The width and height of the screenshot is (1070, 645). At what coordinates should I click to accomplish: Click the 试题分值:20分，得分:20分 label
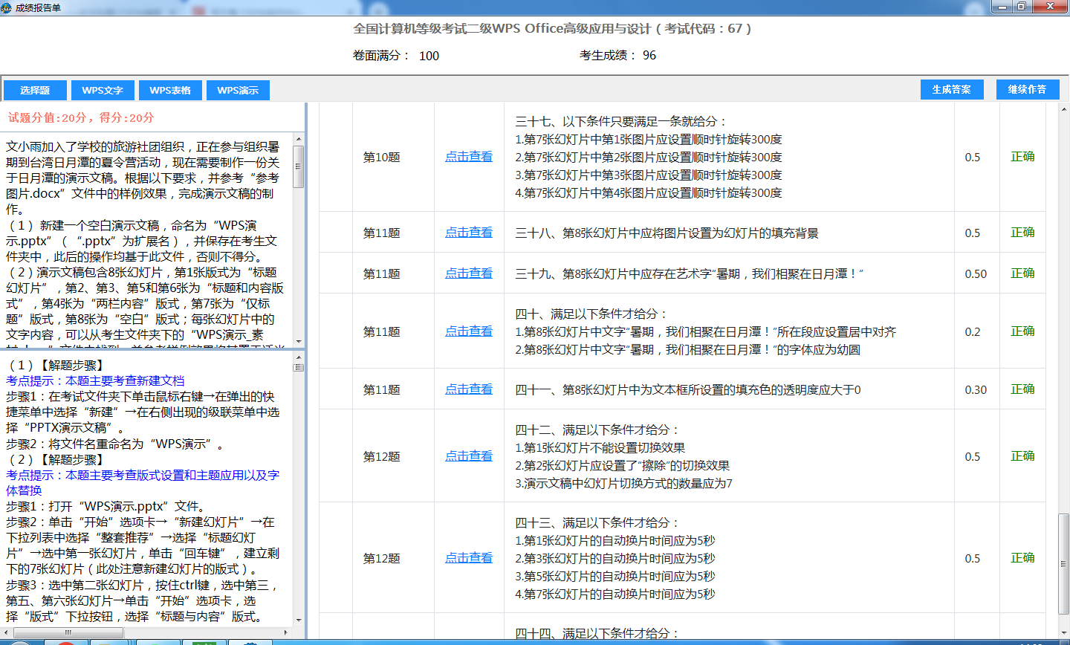(x=81, y=117)
